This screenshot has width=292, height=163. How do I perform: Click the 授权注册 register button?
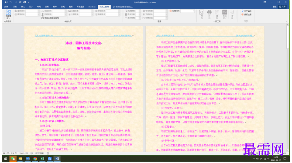pos(246,14)
